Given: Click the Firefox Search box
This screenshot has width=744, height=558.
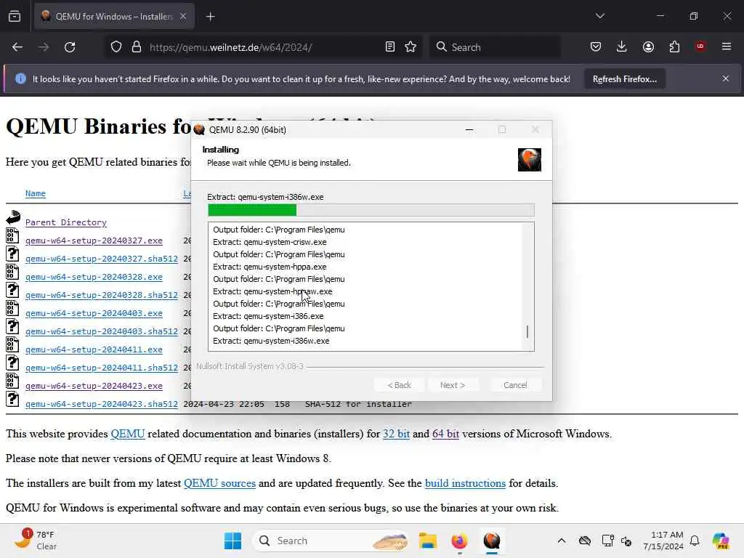Looking at the screenshot, I should click(x=494, y=47).
